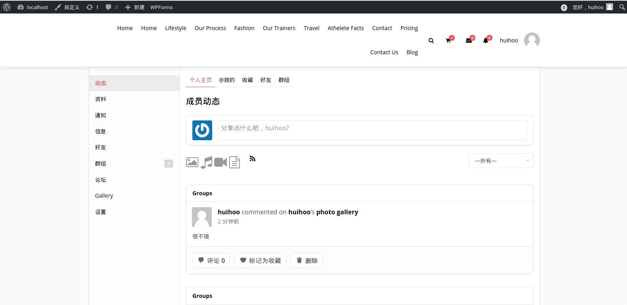Click the document upload icon
Image resolution: width=627 pixels, height=305 pixels.
(x=235, y=162)
